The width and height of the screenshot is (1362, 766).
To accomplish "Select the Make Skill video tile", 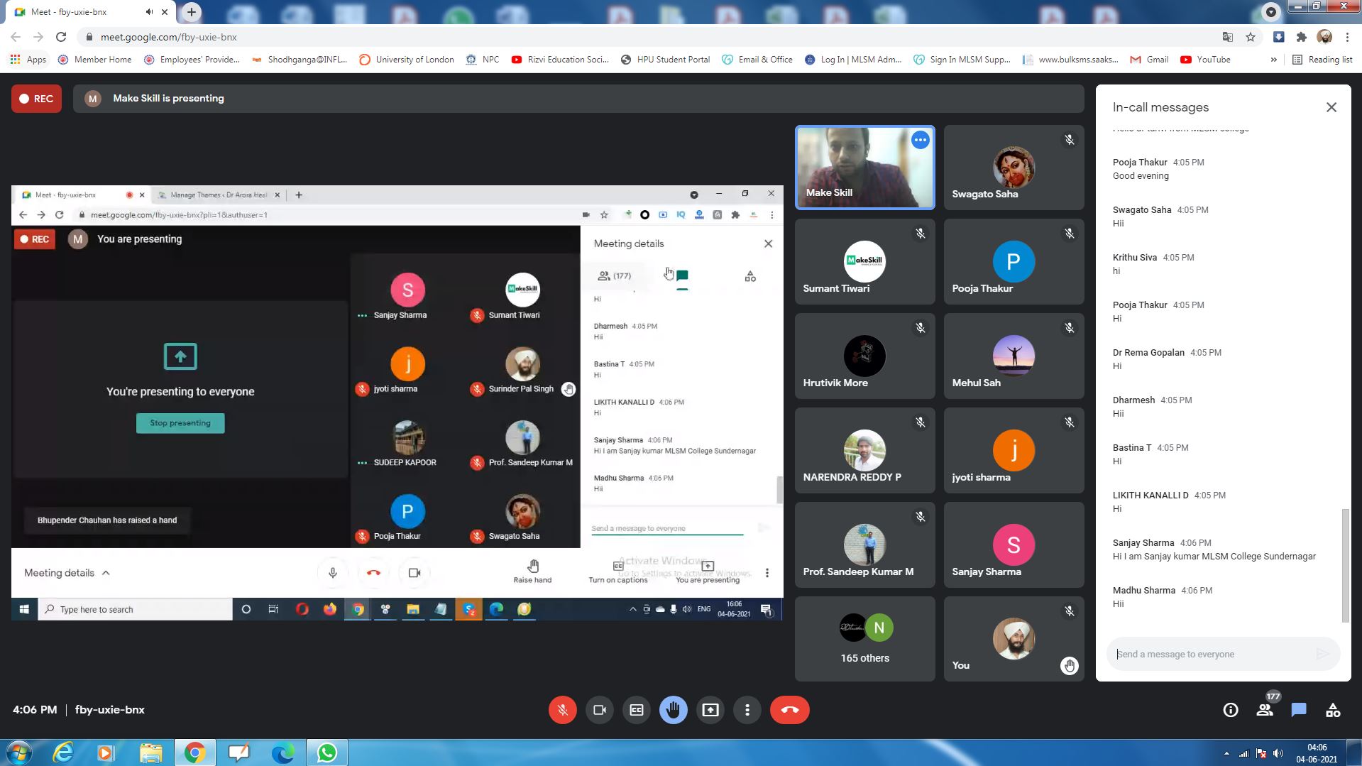I will (864, 168).
